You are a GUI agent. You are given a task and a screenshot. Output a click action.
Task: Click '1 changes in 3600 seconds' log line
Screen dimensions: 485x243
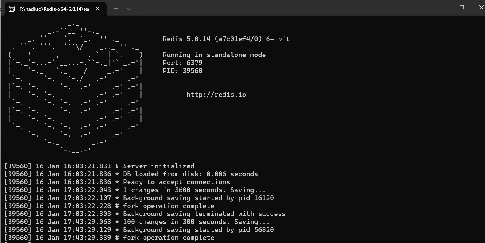[135, 190]
